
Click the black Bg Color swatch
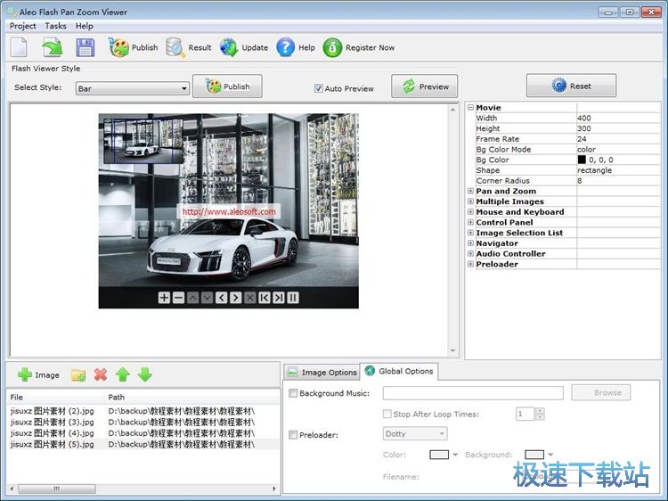tap(582, 160)
